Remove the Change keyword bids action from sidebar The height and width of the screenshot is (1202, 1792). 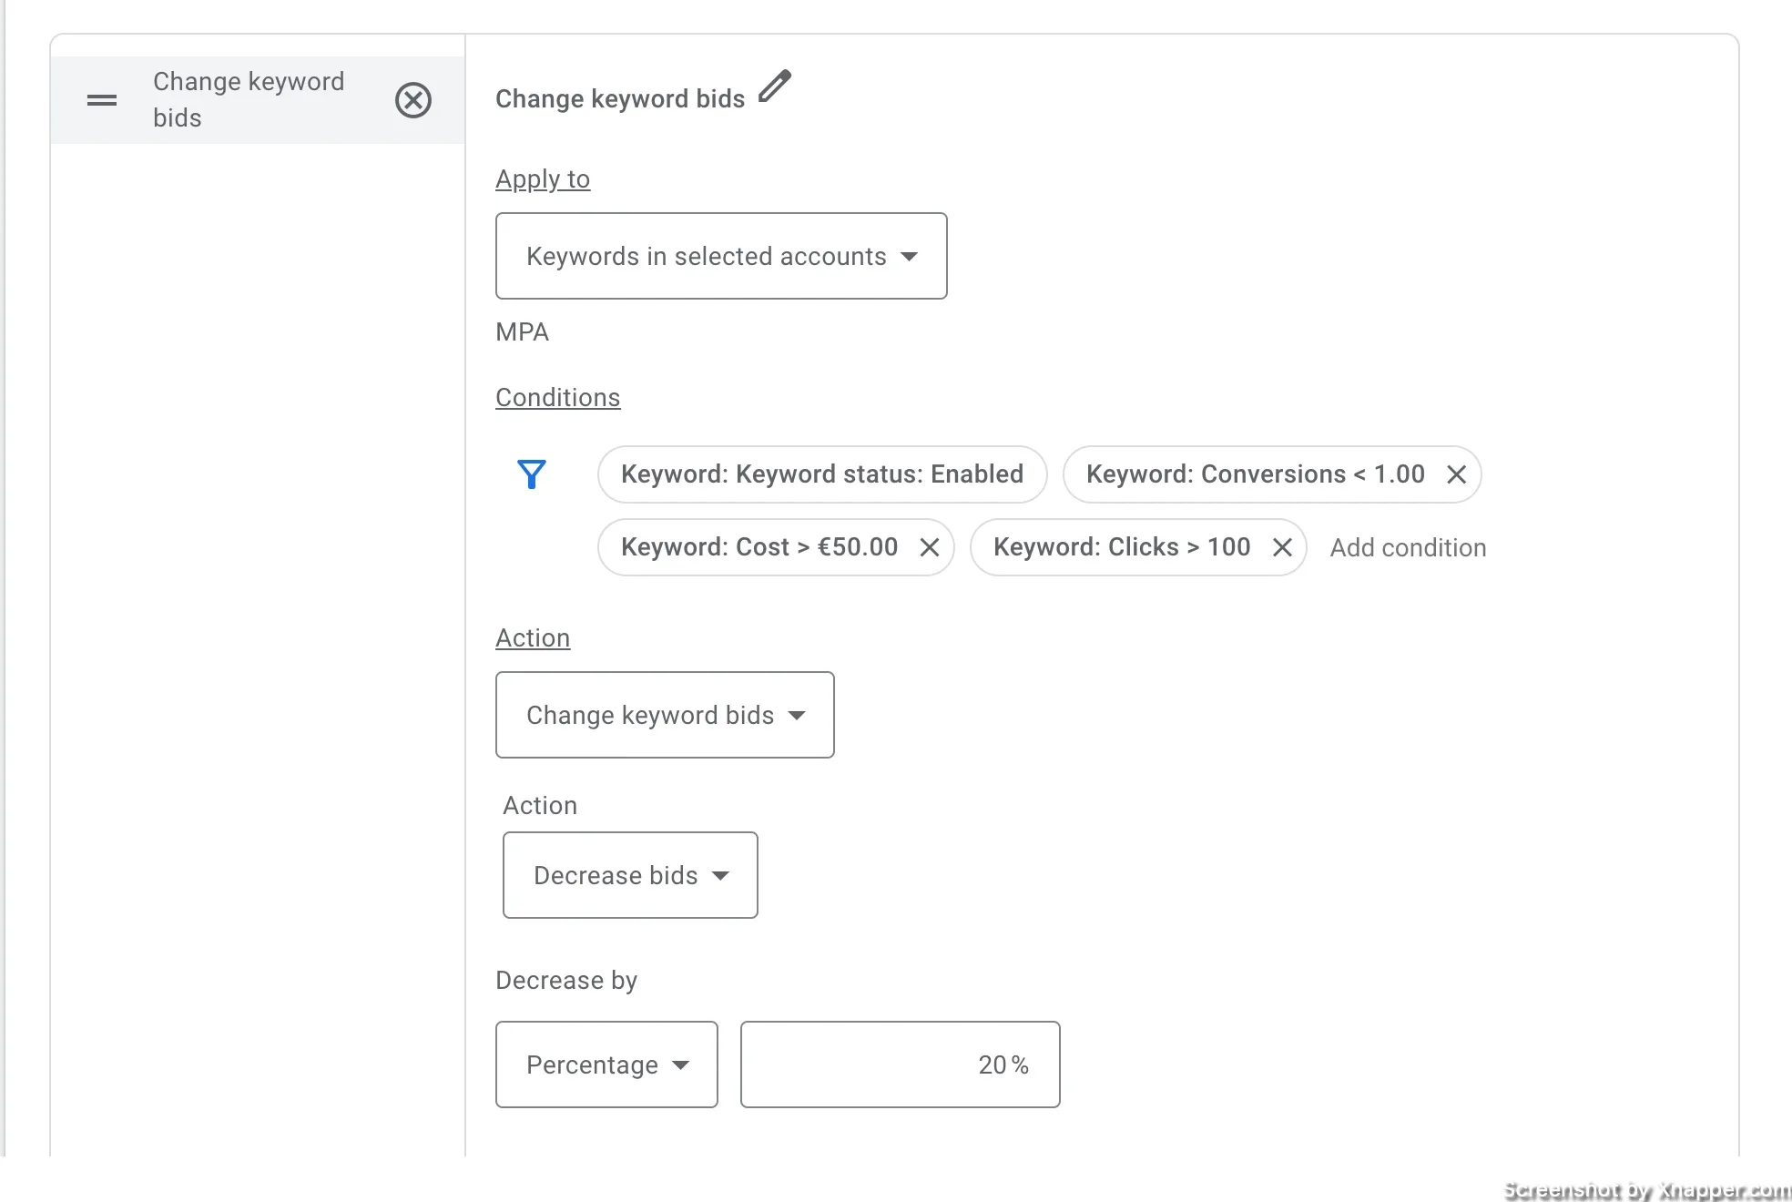413,100
